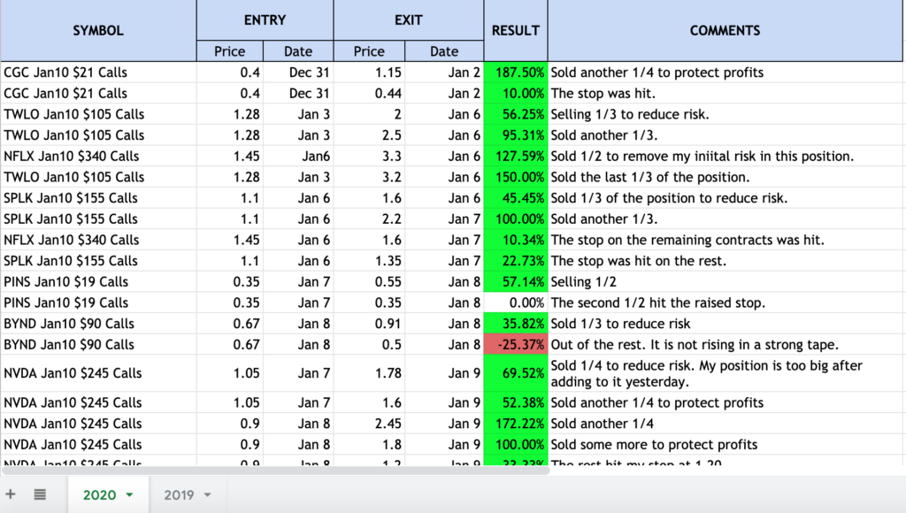This screenshot has width=906, height=513.
Task: Click comment 'The stop was hit on the rest.'
Action: click(x=639, y=261)
